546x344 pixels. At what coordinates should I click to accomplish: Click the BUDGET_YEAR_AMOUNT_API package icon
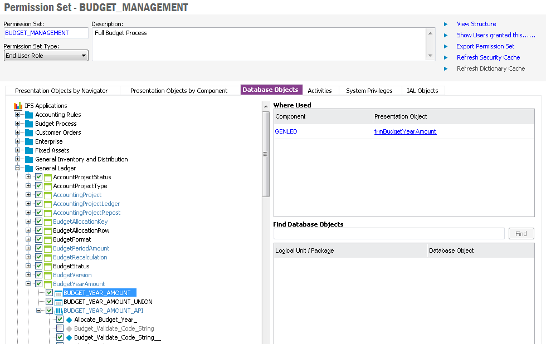click(58, 311)
